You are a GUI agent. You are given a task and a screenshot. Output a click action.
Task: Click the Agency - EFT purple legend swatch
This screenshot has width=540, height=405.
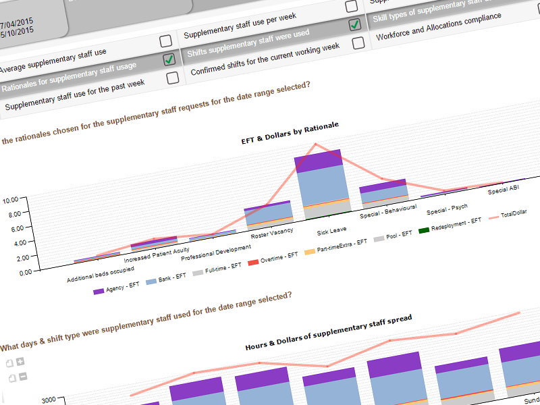[99, 292]
